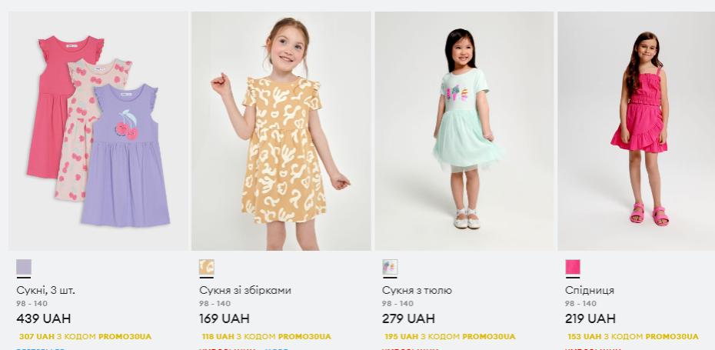
Task: Click the 169 UAH price
Action: tap(224, 318)
